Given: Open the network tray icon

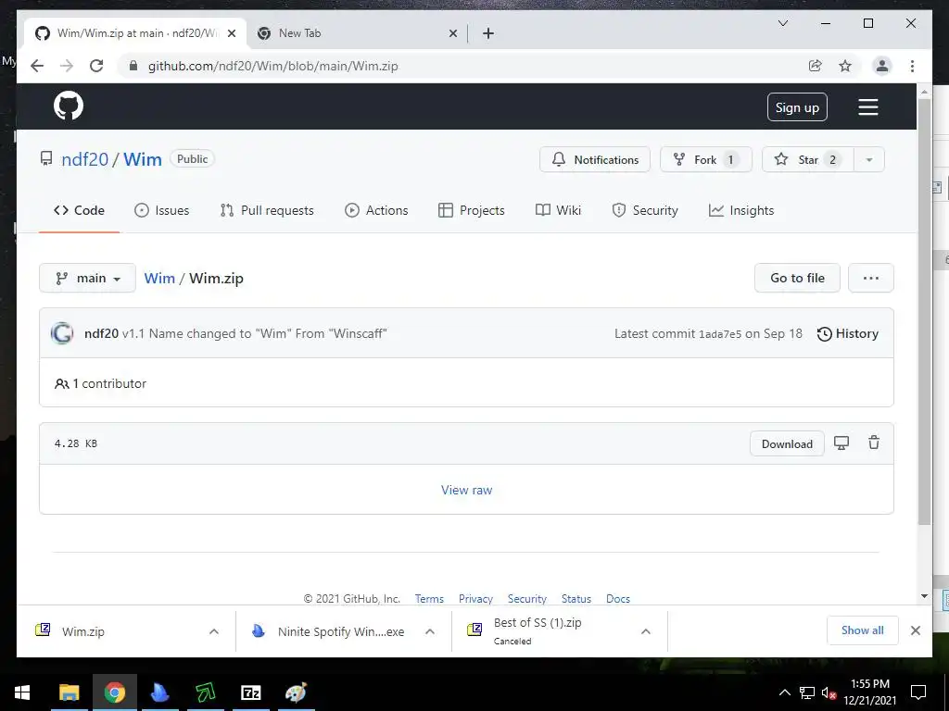Looking at the screenshot, I should pyautogui.click(x=807, y=692).
